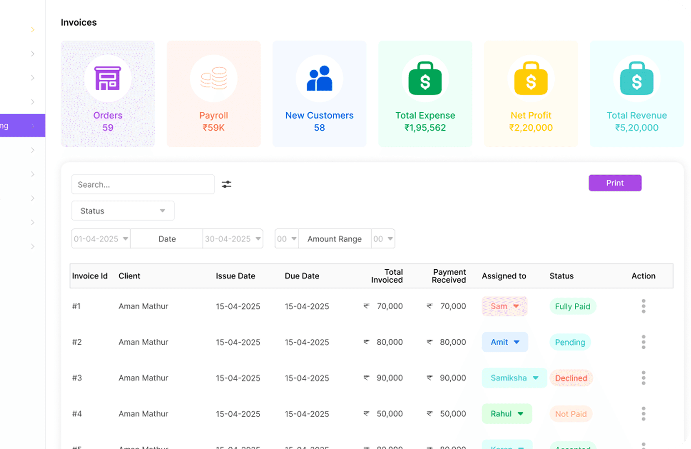Click inside the Search field
691x449 pixels.
tap(143, 184)
